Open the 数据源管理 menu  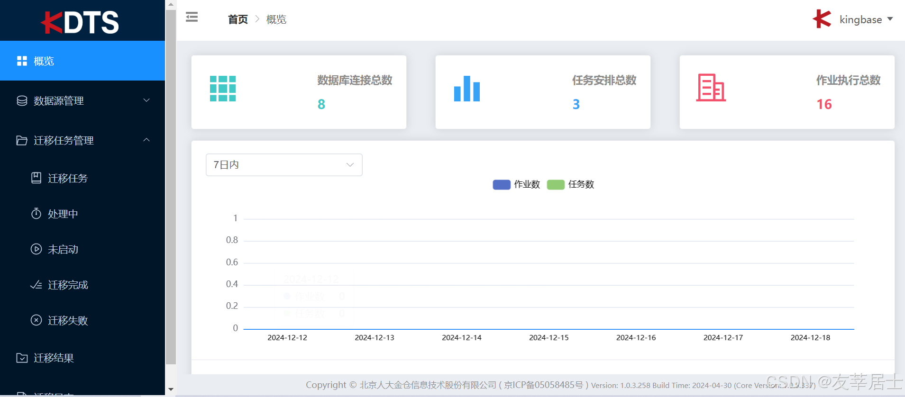[x=82, y=100]
